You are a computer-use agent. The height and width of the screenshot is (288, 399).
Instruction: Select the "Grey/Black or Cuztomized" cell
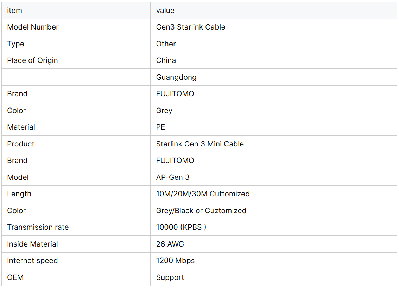201,211
